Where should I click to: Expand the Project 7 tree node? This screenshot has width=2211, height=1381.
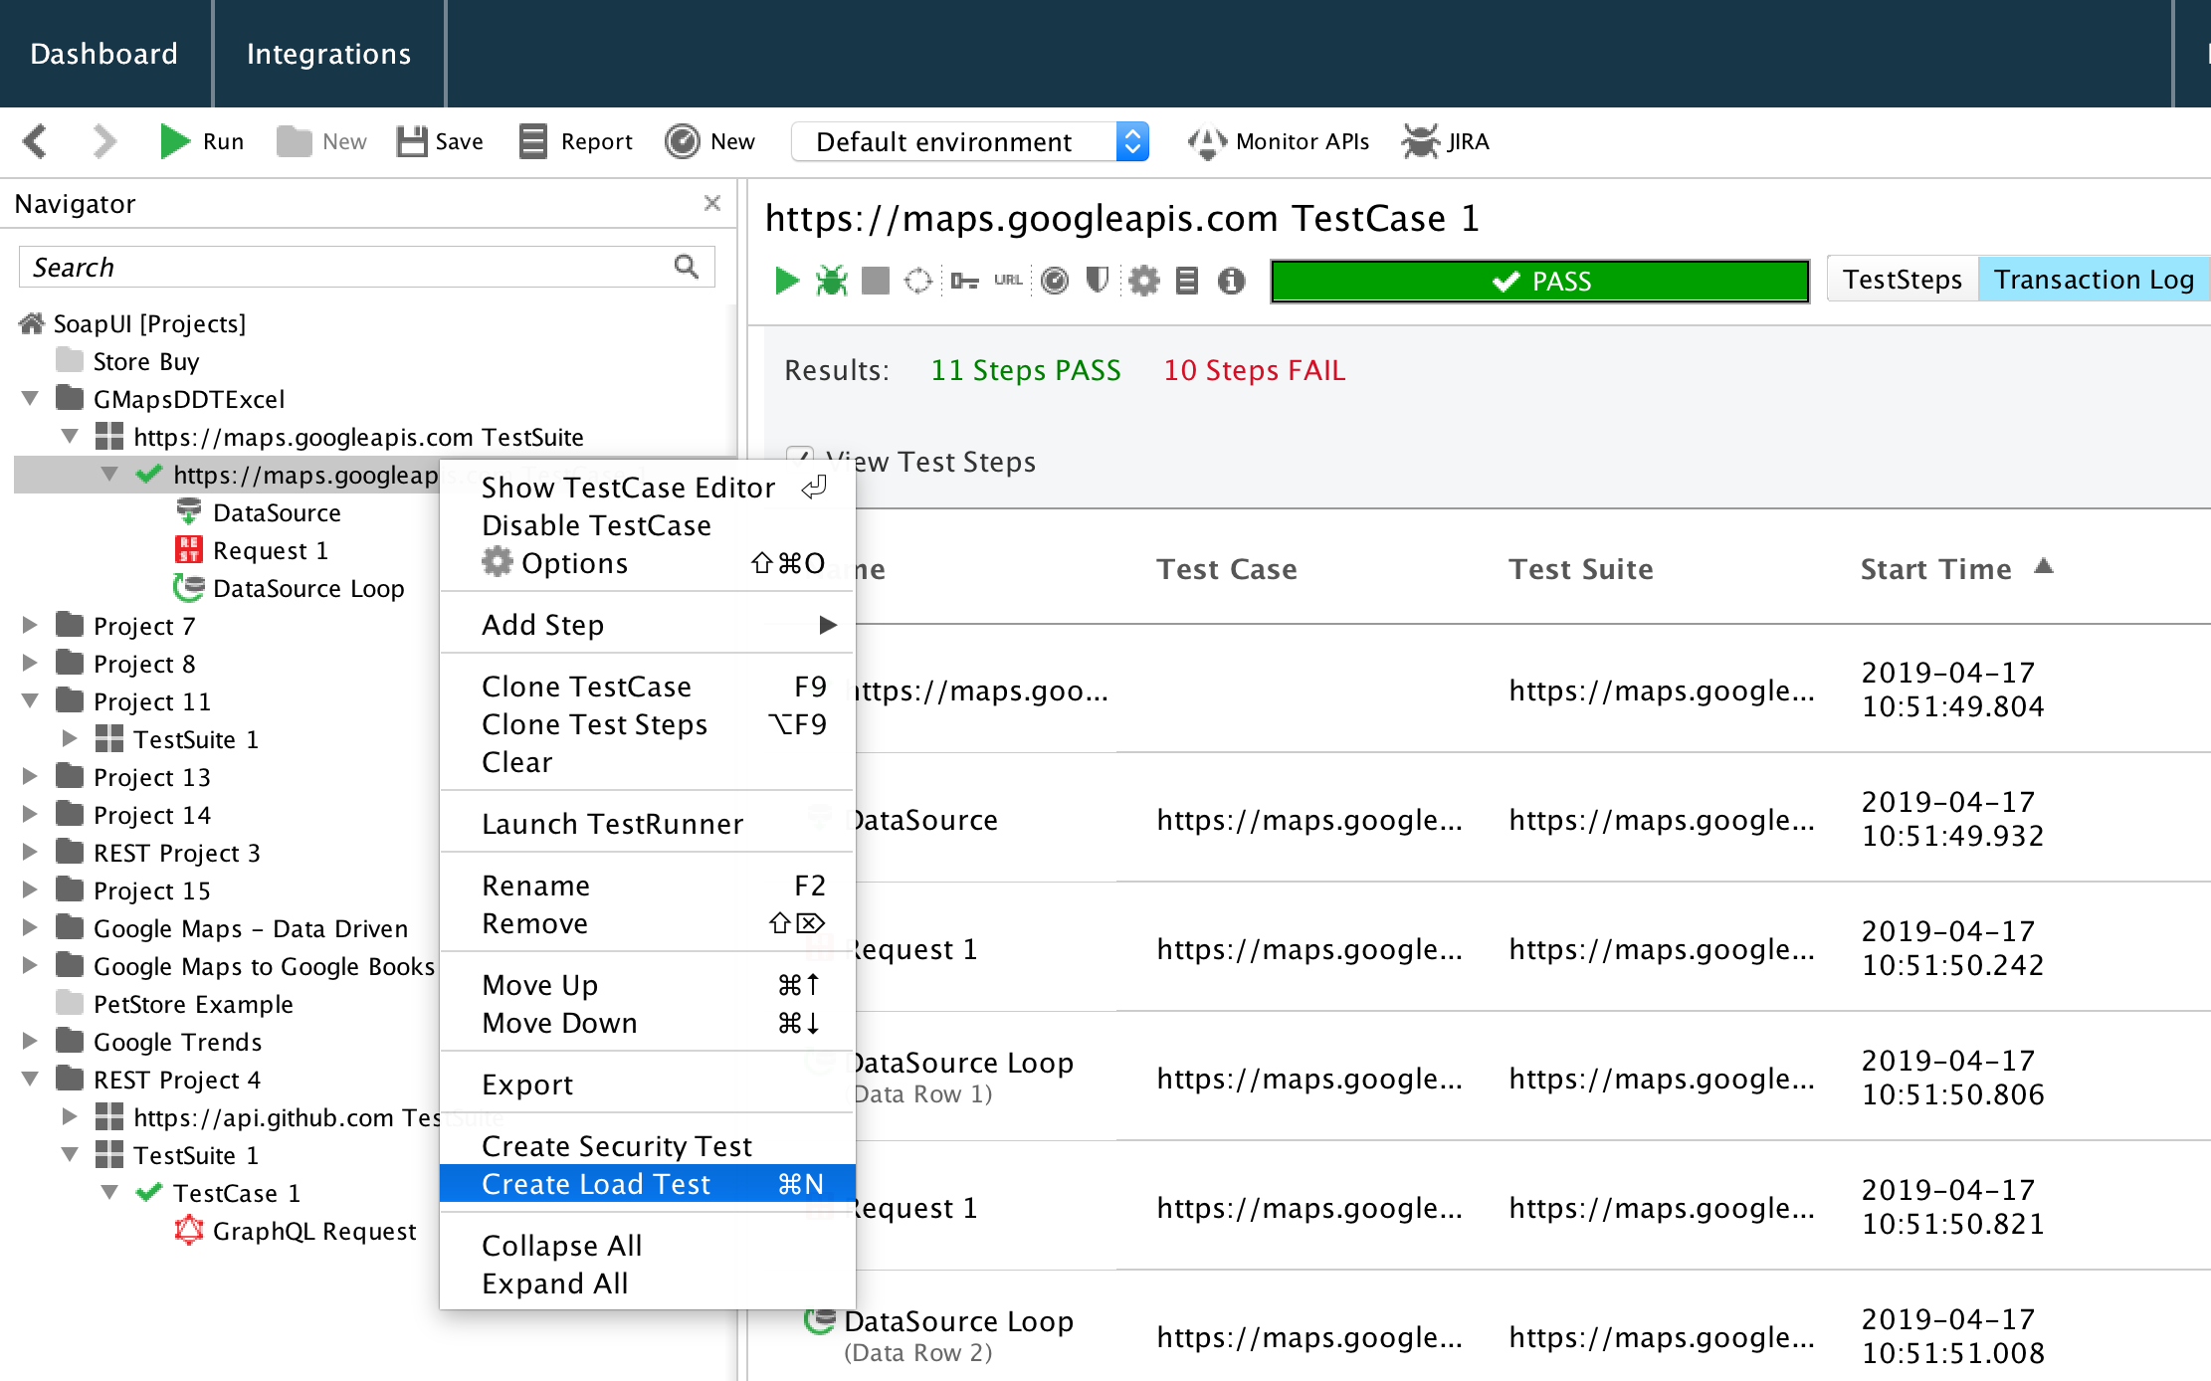30,625
